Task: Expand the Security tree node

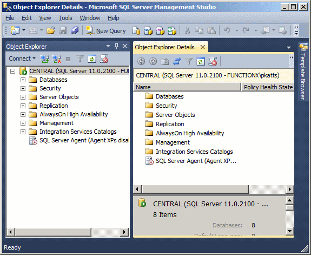Action: (x=23, y=88)
